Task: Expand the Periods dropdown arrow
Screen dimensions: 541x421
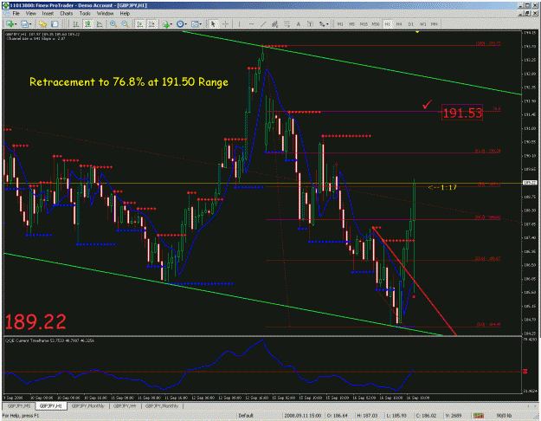Action: tap(185, 24)
